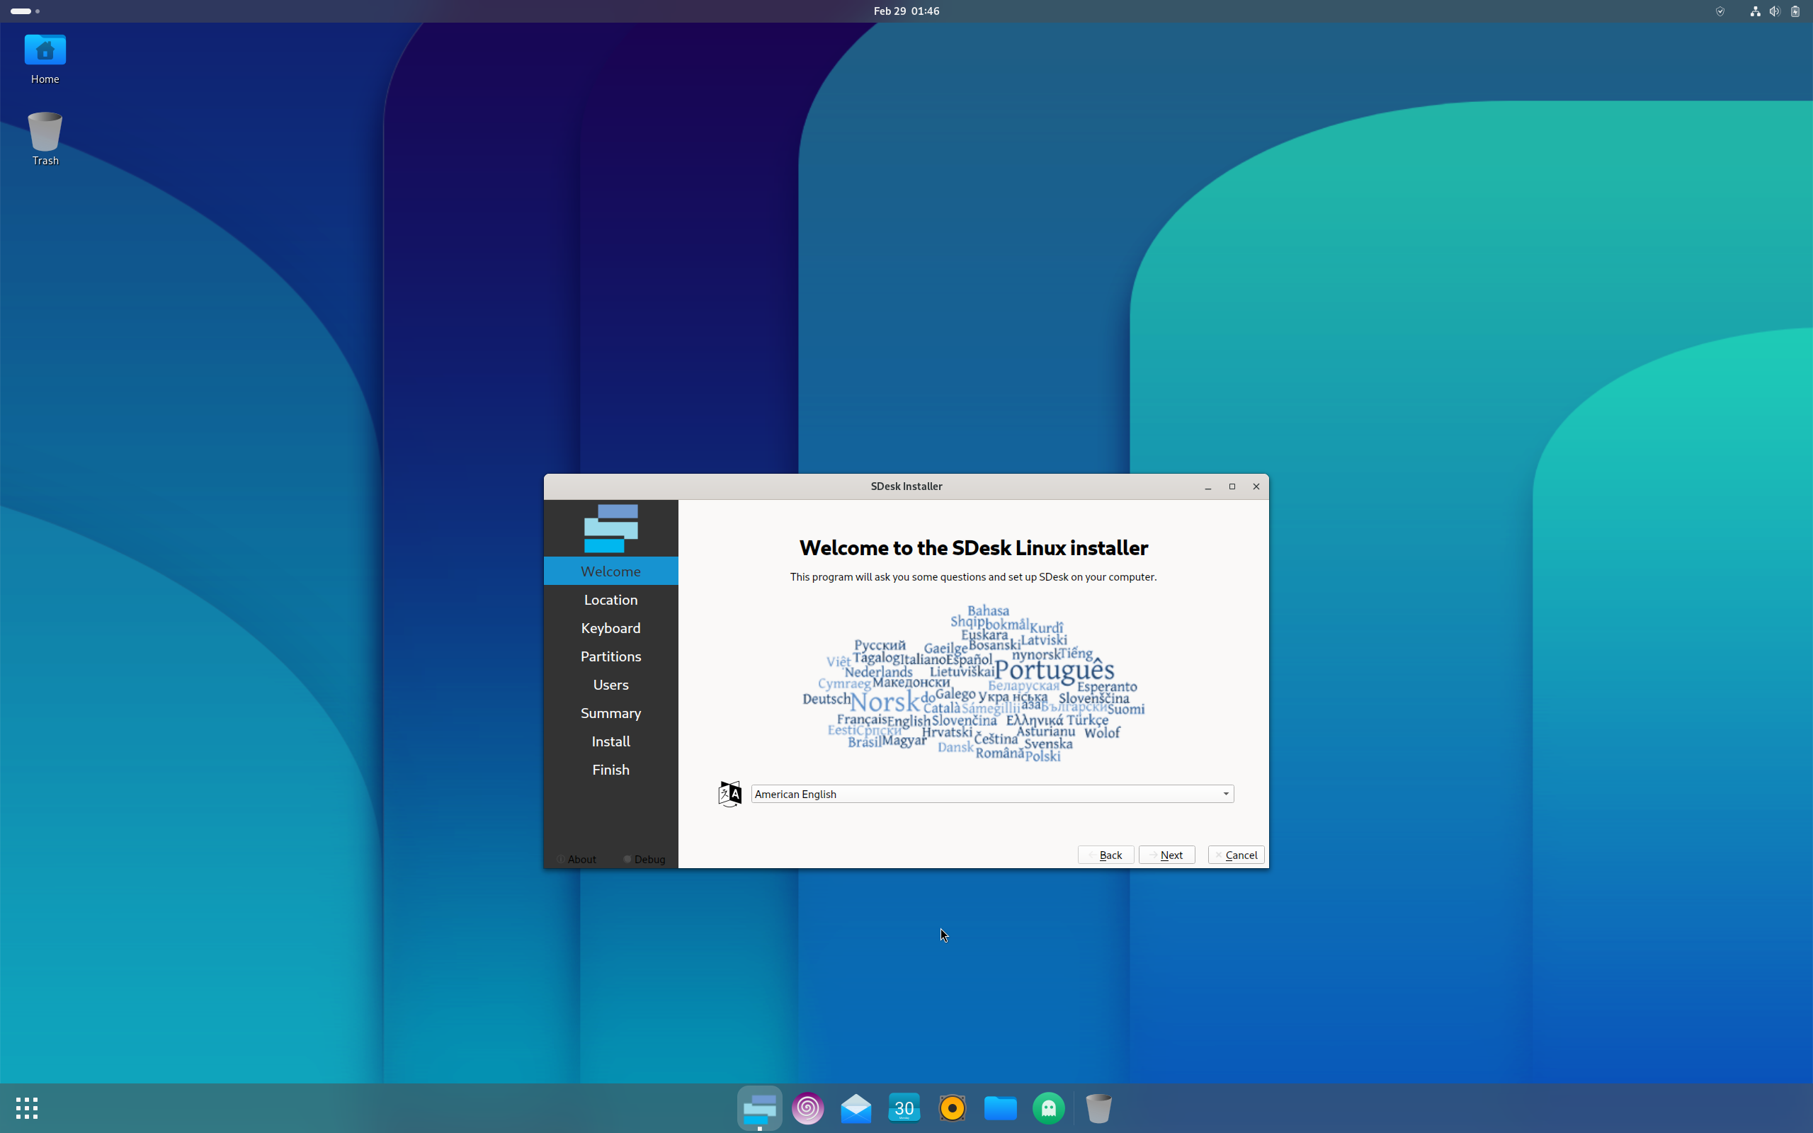This screenshot has width=1813, height=1133.
Task: Select the Summary step in sidebar
Action: point(610,712)
